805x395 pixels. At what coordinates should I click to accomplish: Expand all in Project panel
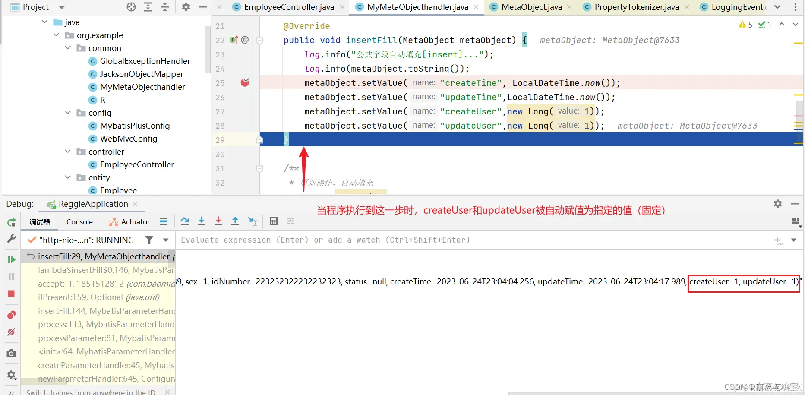click(148, 7)
